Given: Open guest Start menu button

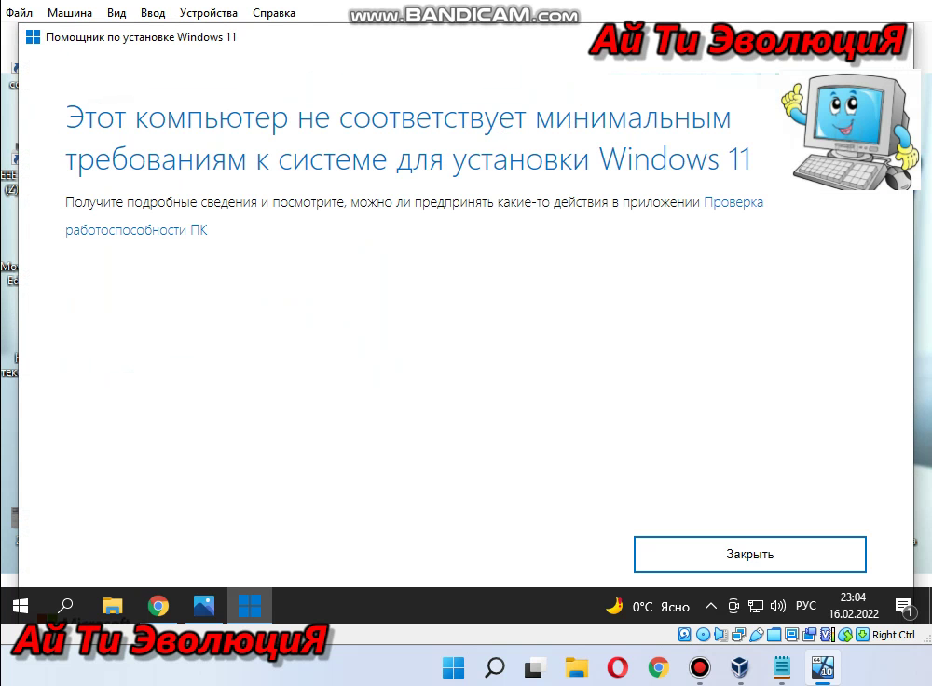Looking at the screenshot, I should [x=19, y=606].
